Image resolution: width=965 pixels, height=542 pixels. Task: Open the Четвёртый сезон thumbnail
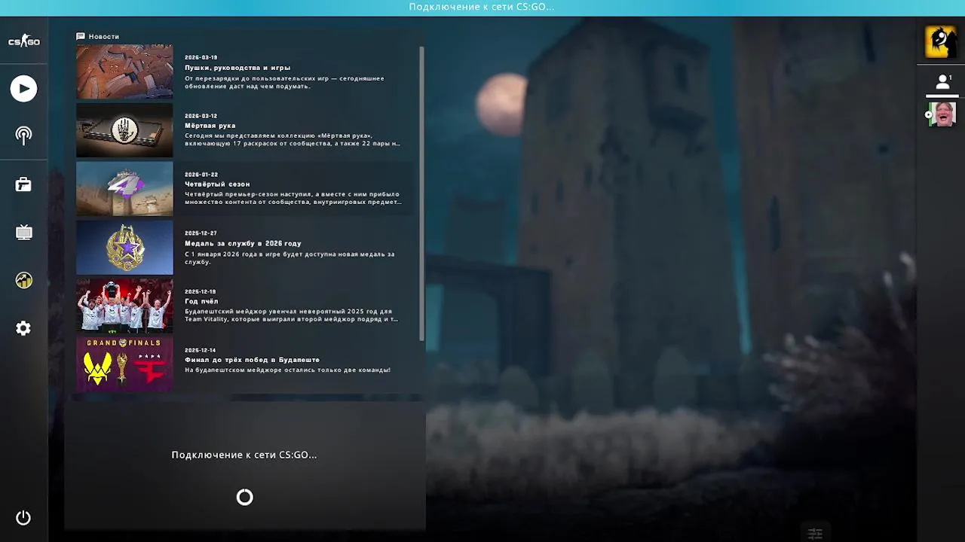coord(124,189)
